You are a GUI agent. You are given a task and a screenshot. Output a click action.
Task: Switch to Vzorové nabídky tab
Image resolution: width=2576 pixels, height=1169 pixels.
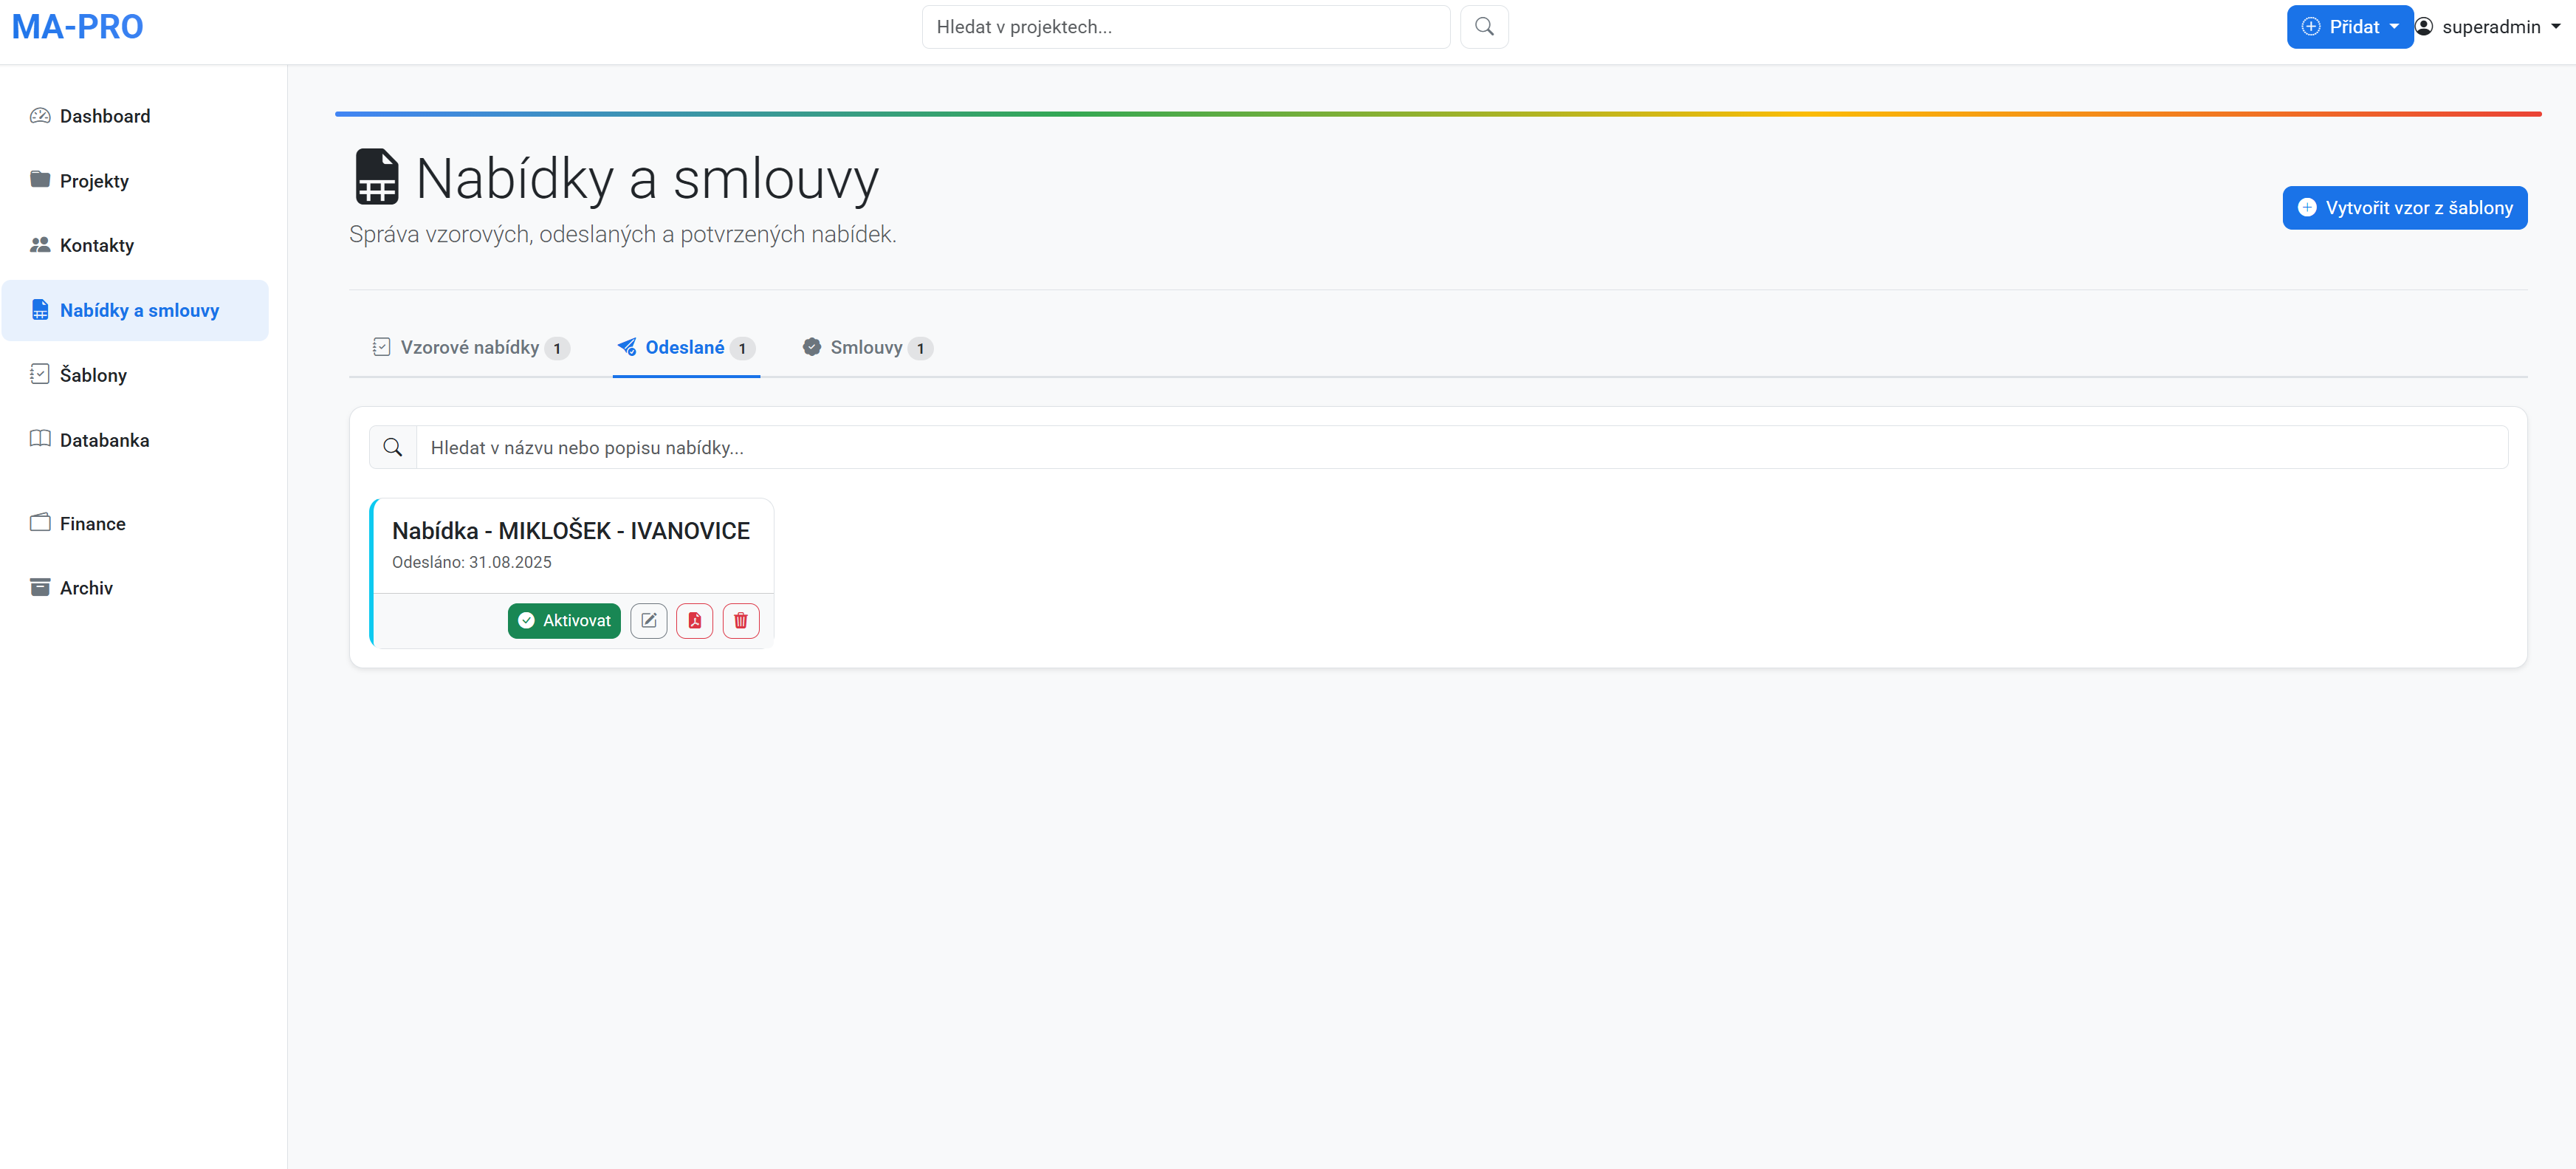tap(470, 347)
